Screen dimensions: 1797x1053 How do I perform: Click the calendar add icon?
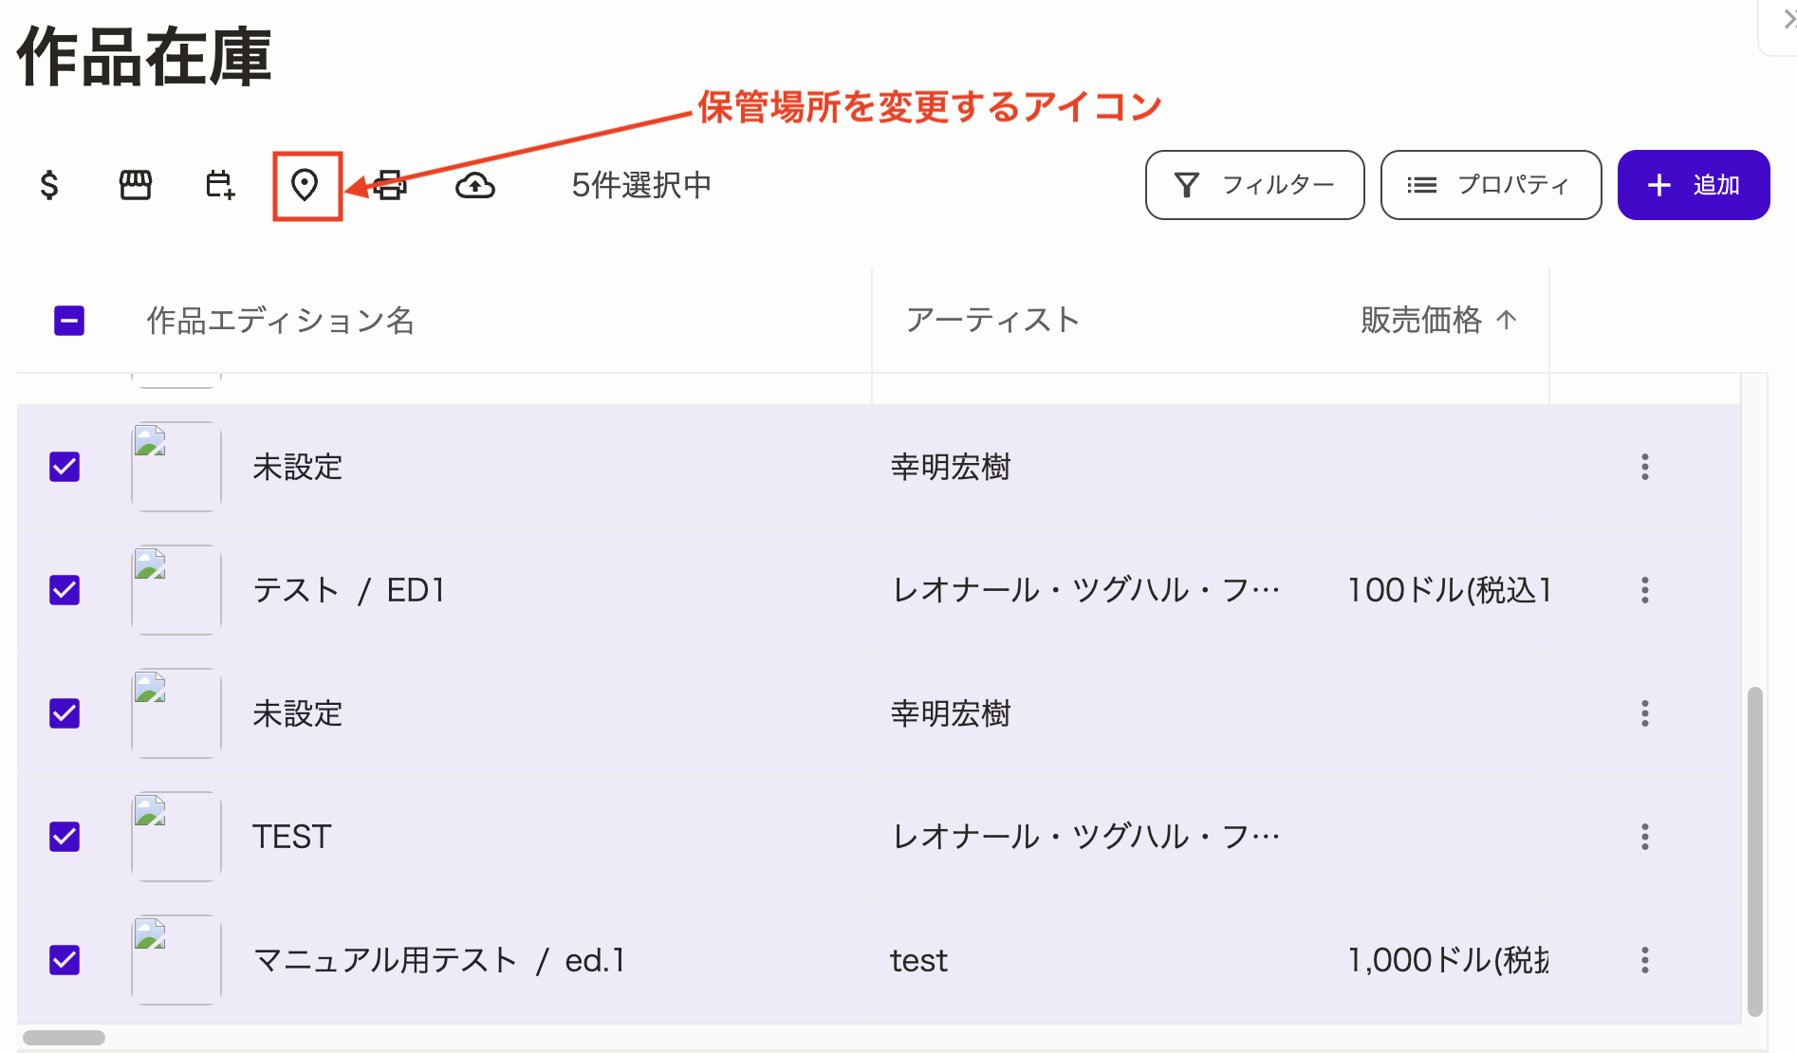coord(220,185)
